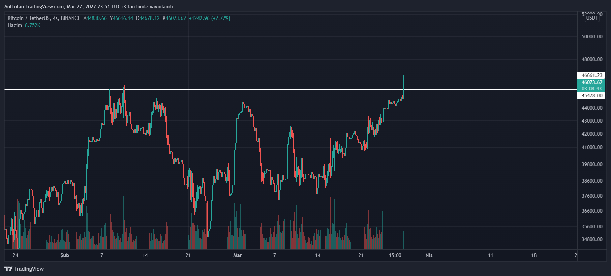This screenshot has height=276, width=611.
Task: Open the USDT currency selector
Action: pos(592,18)
